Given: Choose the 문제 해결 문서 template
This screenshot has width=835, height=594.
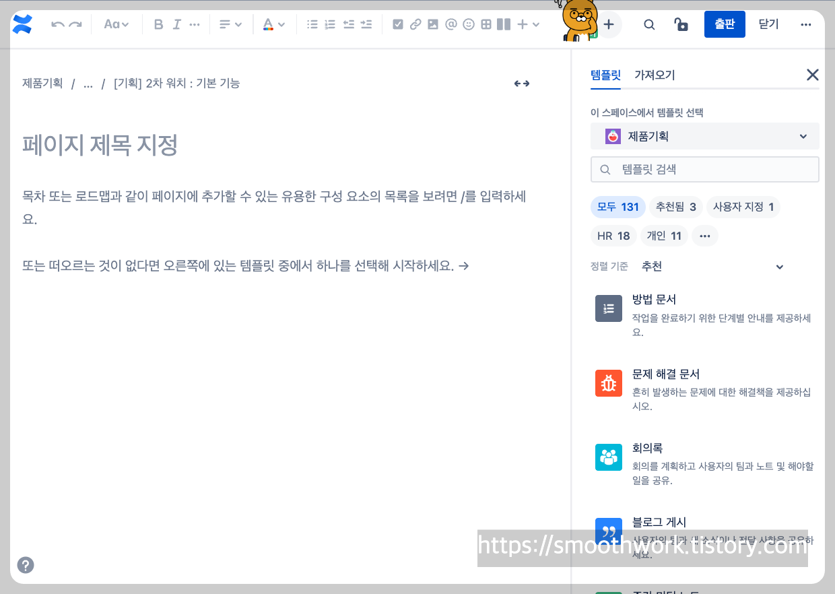Looking at the screenshot, I should [x=705, y=389].
